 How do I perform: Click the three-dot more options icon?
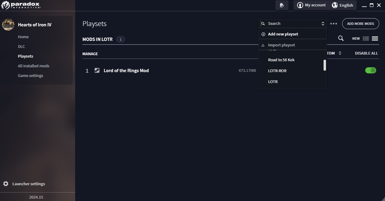(334, 24)
